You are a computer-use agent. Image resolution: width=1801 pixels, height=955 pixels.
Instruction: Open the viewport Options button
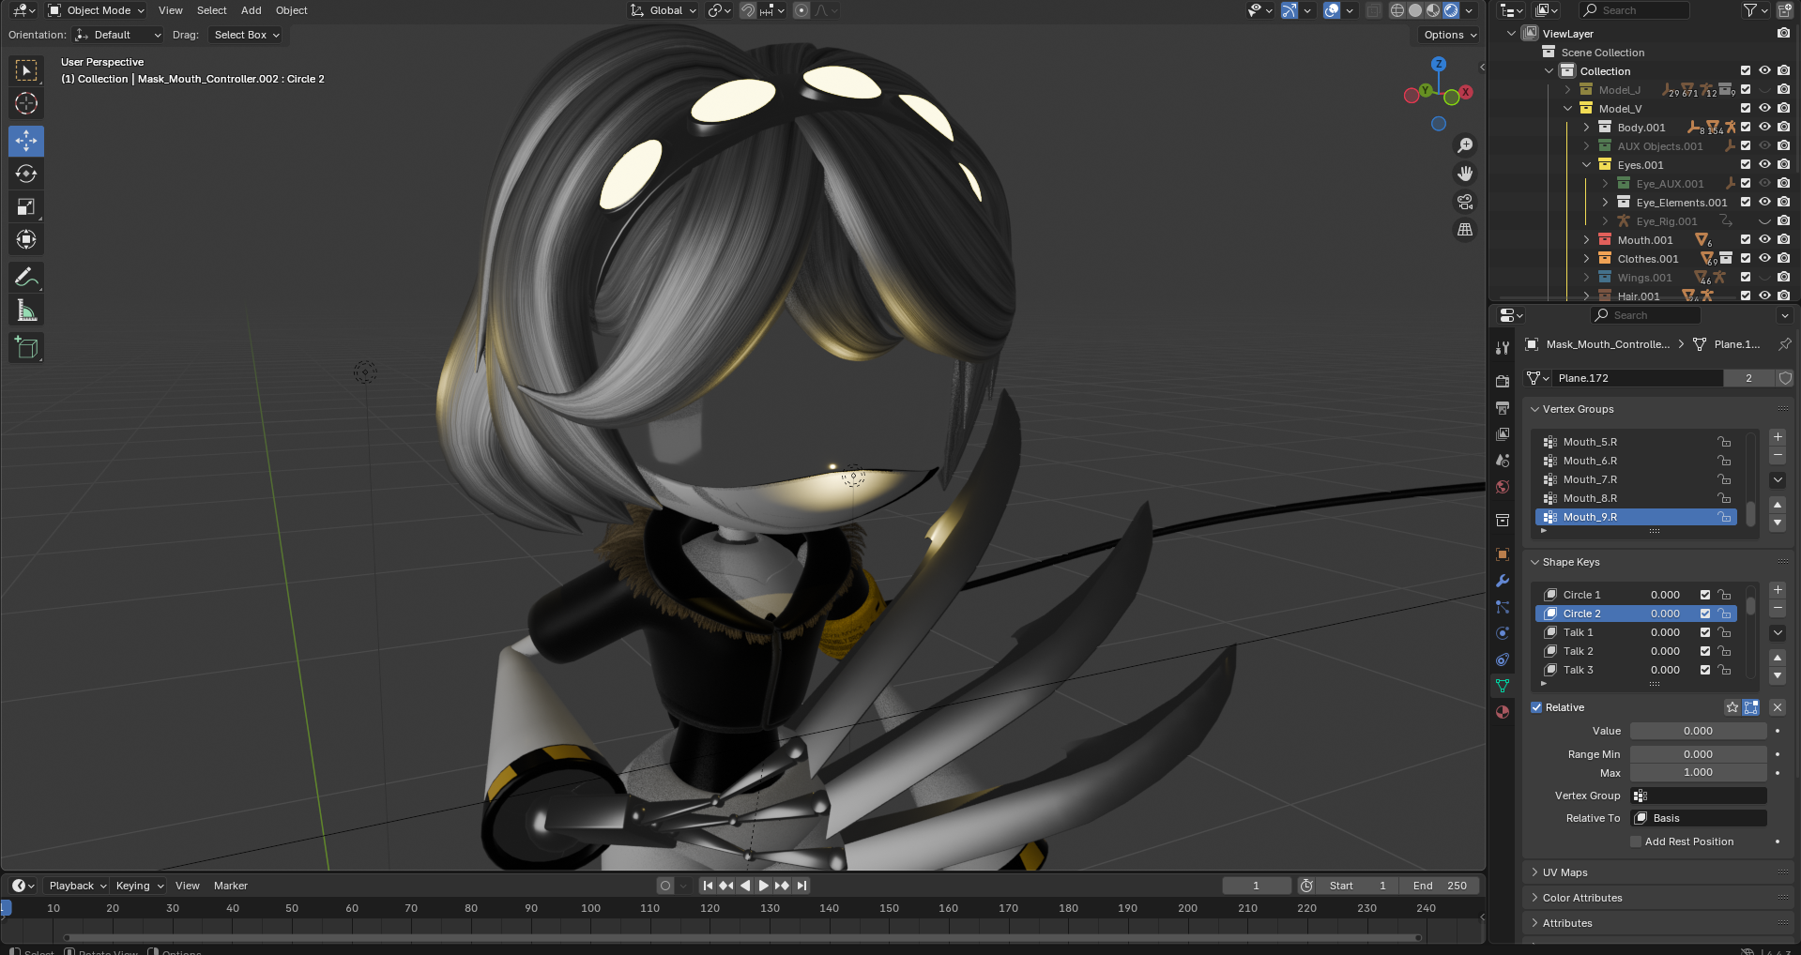point(1450,35)
